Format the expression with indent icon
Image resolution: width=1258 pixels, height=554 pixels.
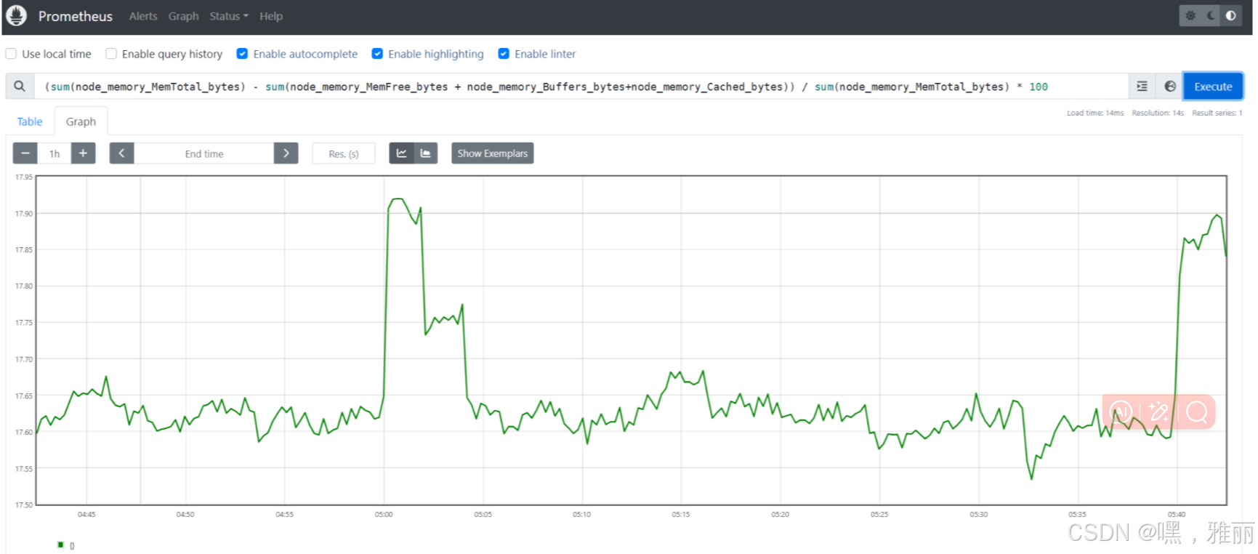(x=1142, y=87)
